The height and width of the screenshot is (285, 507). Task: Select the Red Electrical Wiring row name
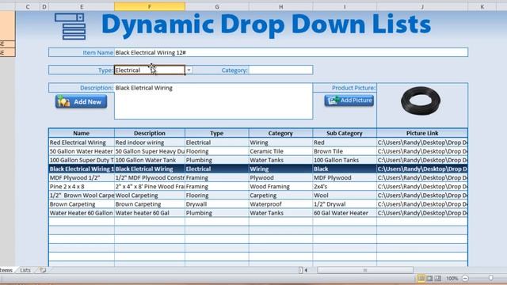[x=81, y=142]
